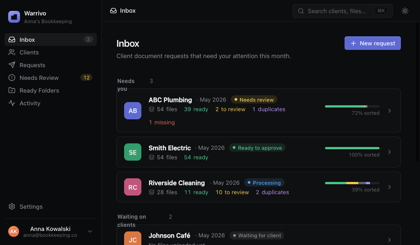420x245 pixels.
Task: Click the Needs Review count badge 12
Action: coord(86,78)
